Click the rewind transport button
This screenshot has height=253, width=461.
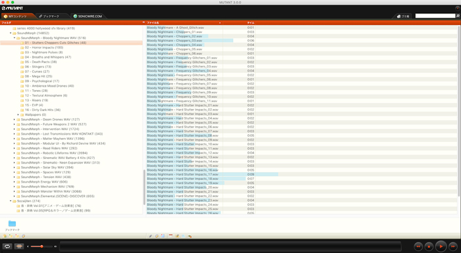[418, 246]
